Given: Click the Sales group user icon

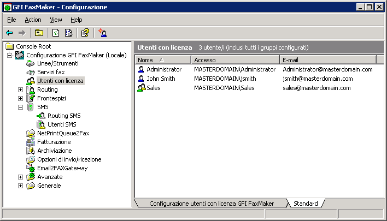Looking at the screenshot, I should [142, 88].
